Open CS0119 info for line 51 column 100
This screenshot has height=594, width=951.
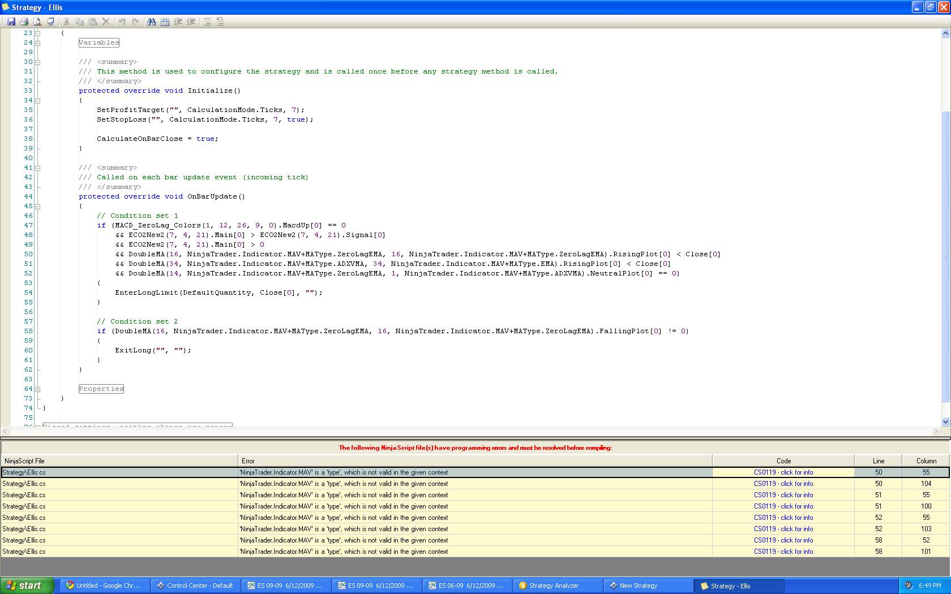pos(783,506)
